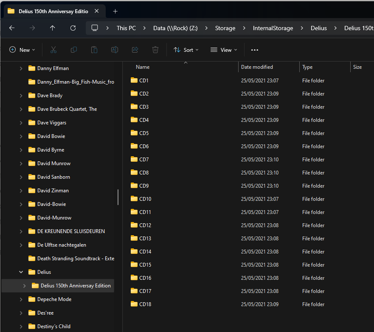Select the CD9 folder icon
The width and height of the screenshot is (374, 332).
coord(134,186)
